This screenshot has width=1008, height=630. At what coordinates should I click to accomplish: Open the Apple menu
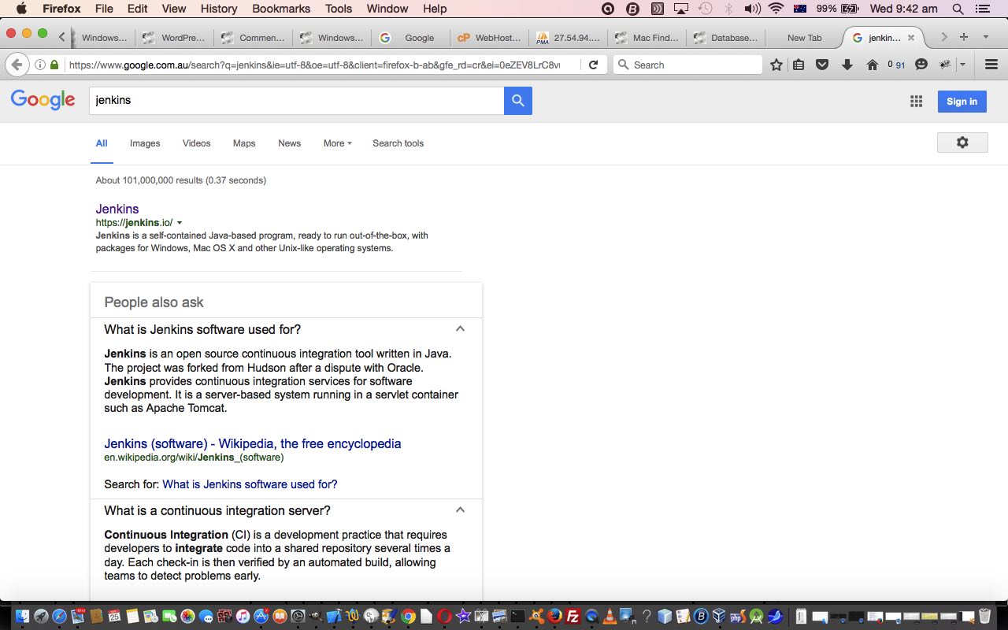coord(21,9)
